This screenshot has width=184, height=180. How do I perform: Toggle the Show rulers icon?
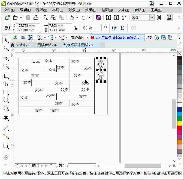(169, 18)
